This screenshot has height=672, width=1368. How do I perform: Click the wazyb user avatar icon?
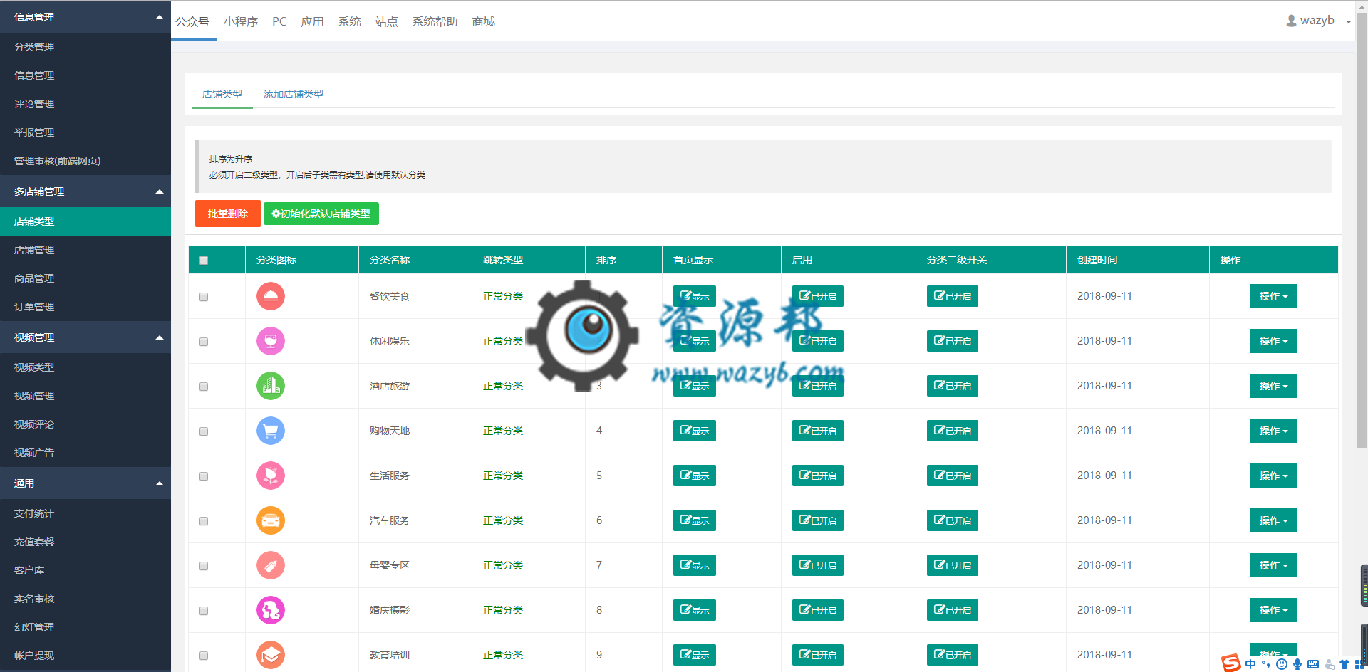tap(1291, 21)
